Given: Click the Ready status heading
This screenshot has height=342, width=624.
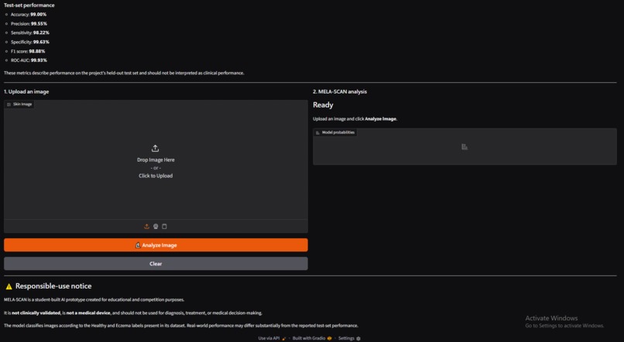Looking at the screenshot, I should 323,105.
